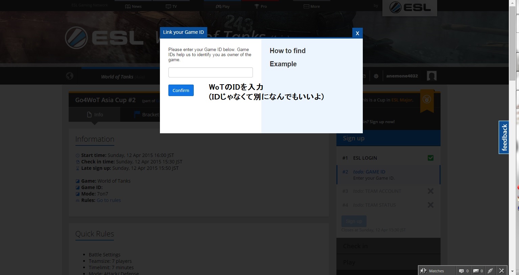Click the green ESL LOGIN checkmark
This screenshot has width=519, height=275.
430,158
